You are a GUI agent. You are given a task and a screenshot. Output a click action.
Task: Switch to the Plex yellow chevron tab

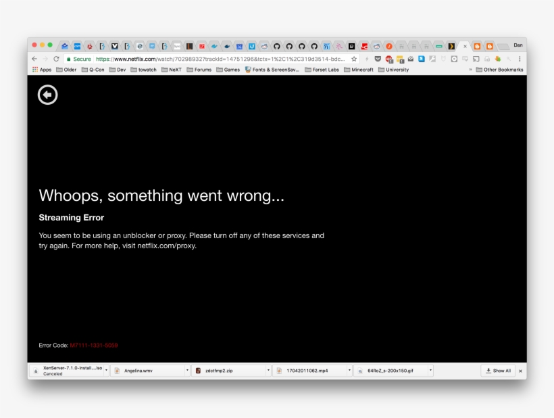pos(451,46)
